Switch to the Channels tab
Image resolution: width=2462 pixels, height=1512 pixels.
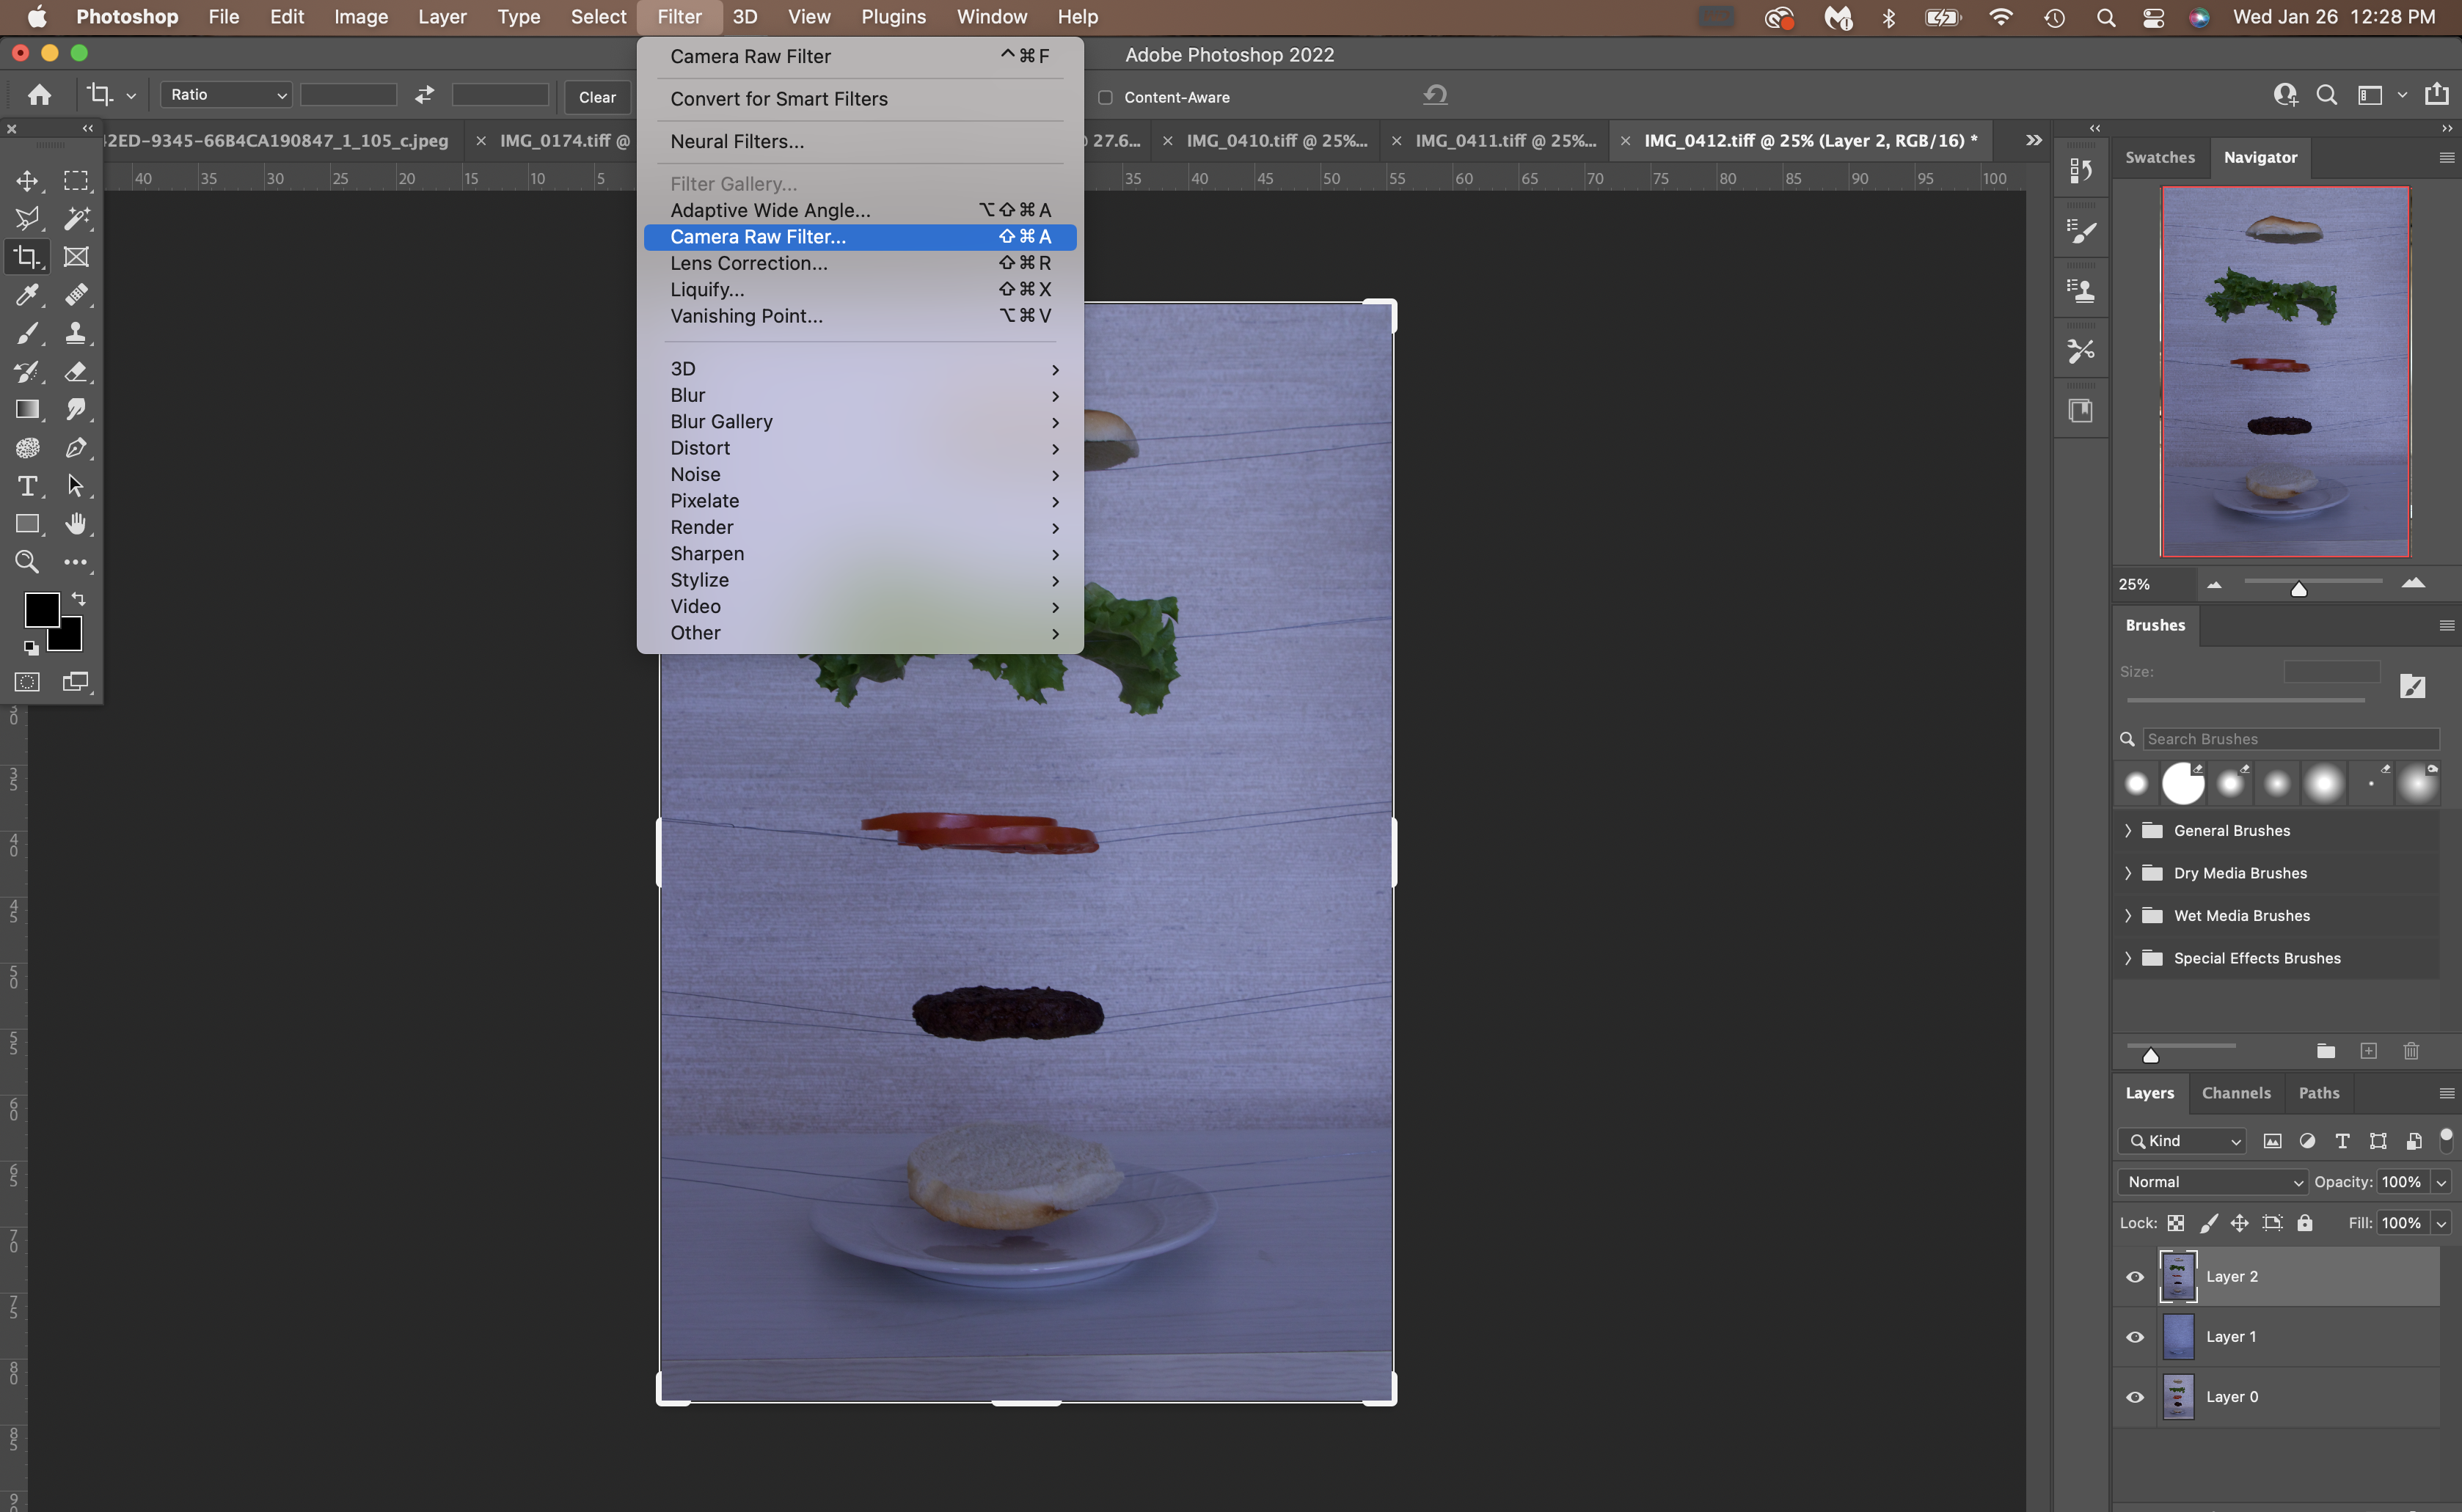tap(2237, 1092)
